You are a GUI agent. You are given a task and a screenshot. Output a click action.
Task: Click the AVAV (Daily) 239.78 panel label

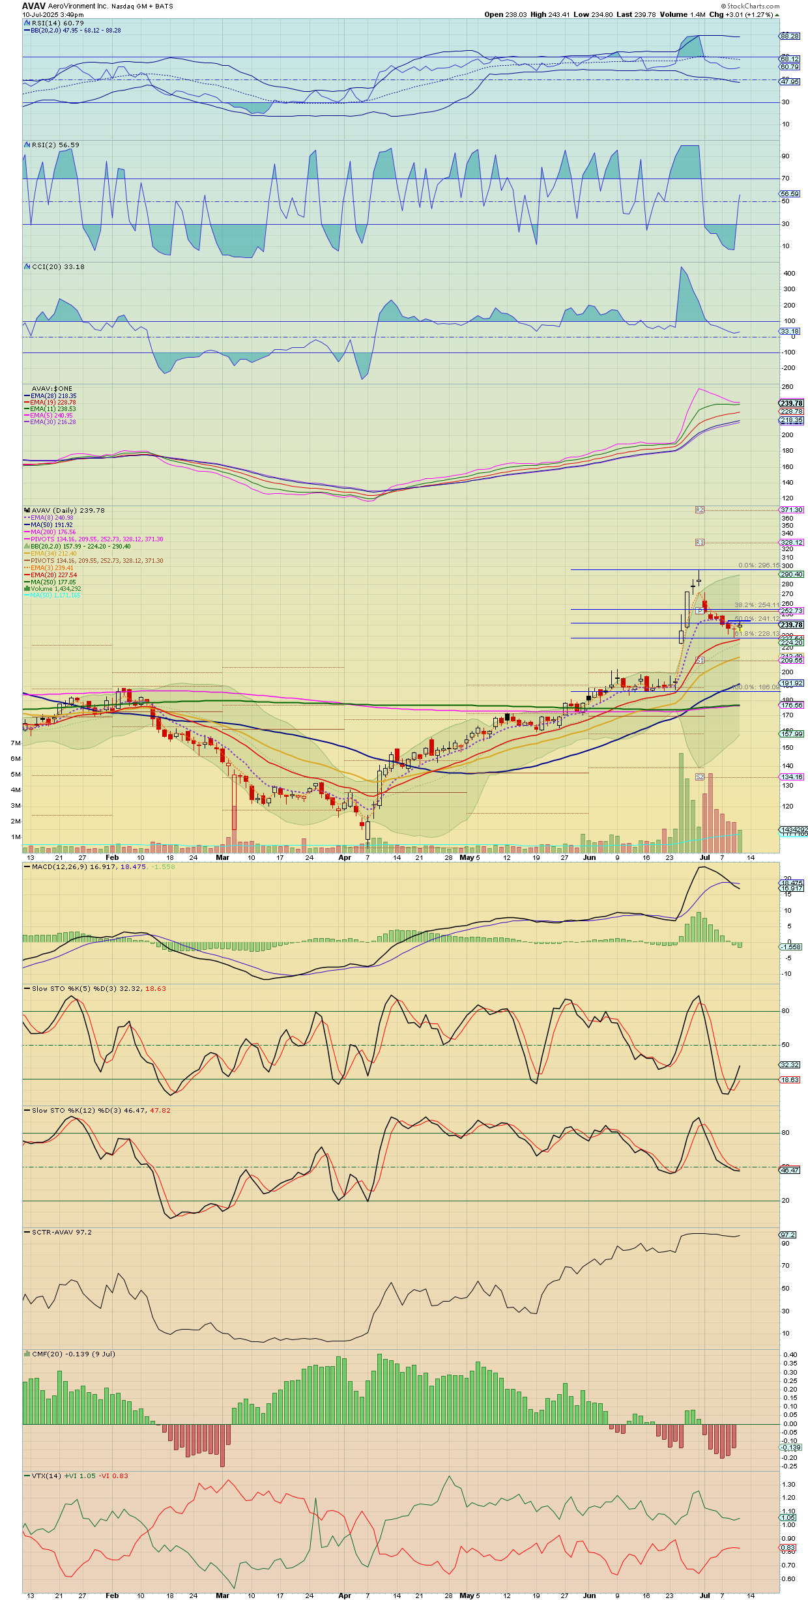click(68, 510)
